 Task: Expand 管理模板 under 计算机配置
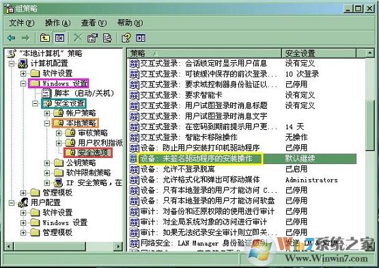(23, 193)
